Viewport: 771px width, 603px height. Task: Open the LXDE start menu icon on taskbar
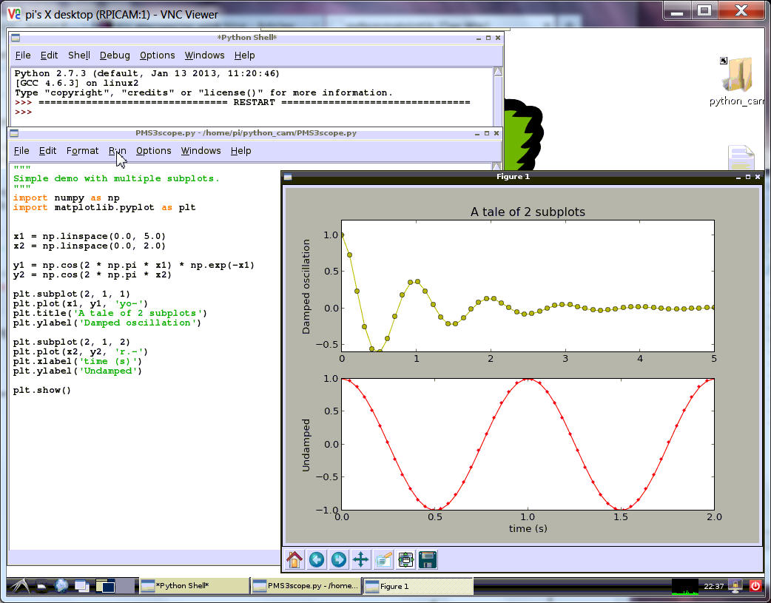point(20,586)
